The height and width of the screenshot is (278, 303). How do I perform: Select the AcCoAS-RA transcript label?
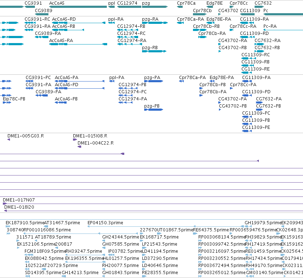pyautogui.click(x=61, y=41)
